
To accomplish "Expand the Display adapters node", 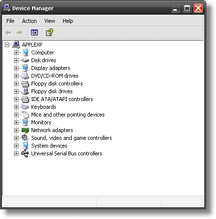I will [16, 68].
